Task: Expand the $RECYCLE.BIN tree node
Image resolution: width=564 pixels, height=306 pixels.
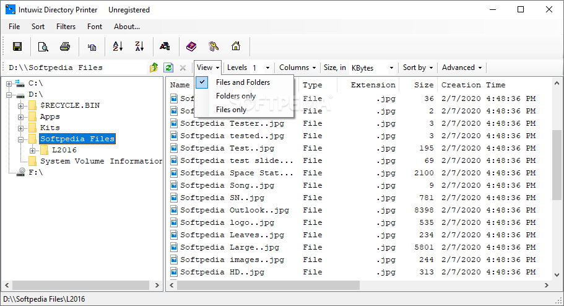Action: (x=21, y=106)
